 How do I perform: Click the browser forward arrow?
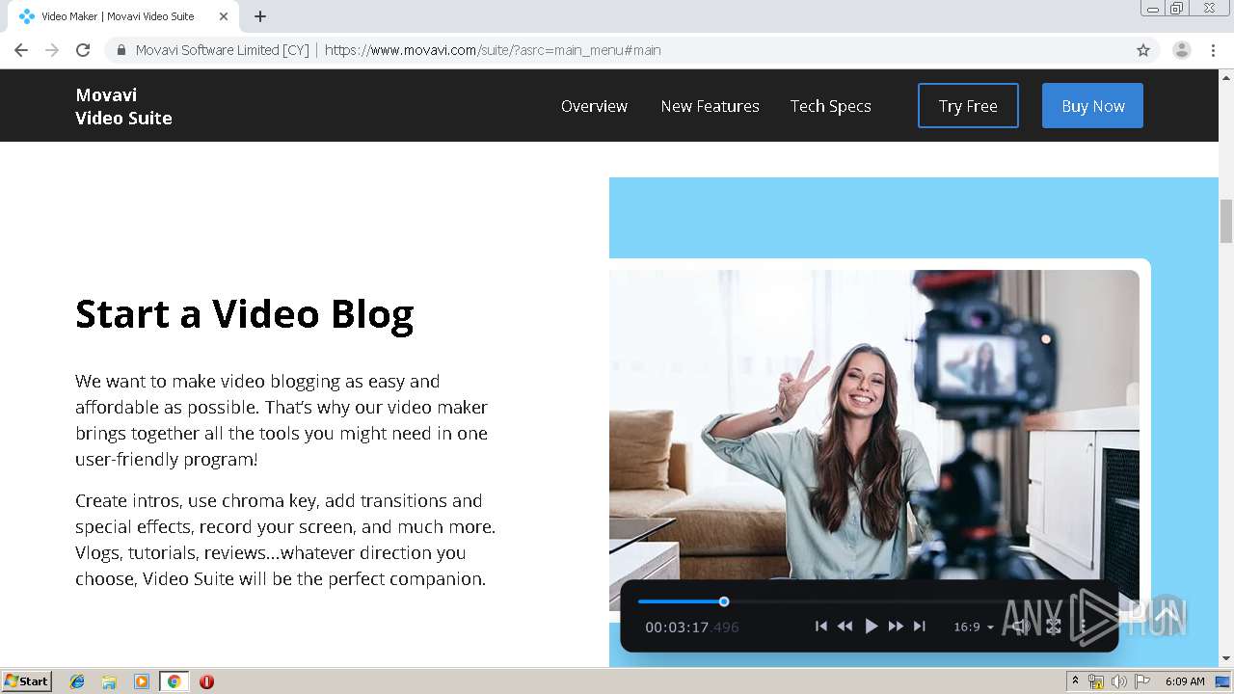[x=52, y=50]
